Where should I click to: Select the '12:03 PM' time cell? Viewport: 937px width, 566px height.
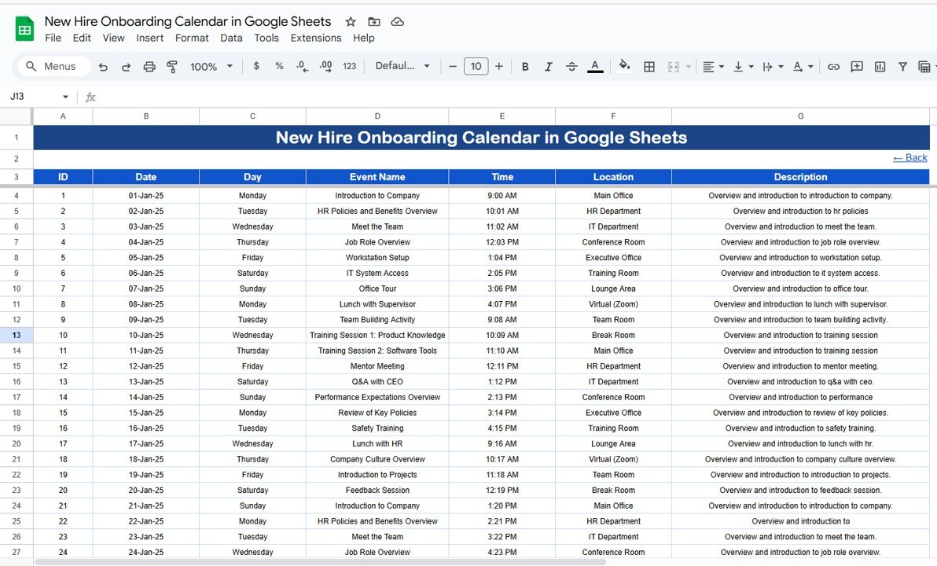click(x=502, y=242)
